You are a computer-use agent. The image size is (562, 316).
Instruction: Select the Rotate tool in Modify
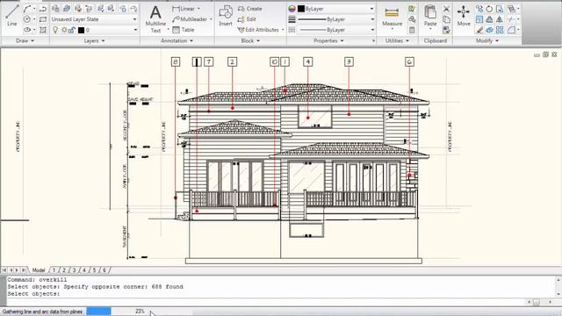point(490,9)
